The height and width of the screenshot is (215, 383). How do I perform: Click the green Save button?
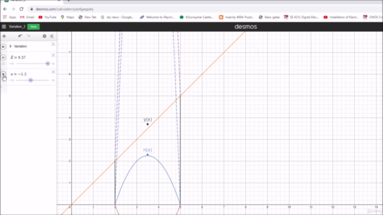[34, 26]
